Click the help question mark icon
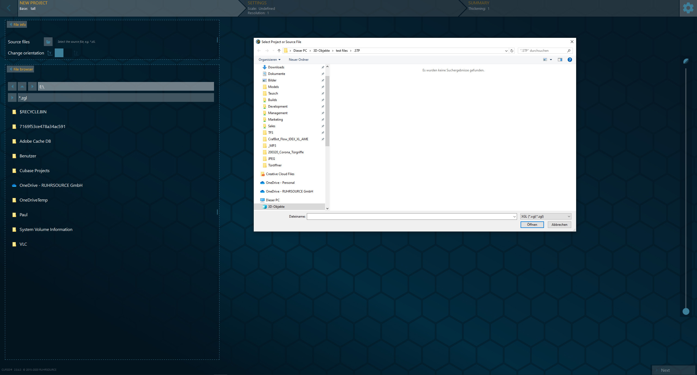This screenshot has height=375, width=697. pyautogui.click(x=570, y=60)
